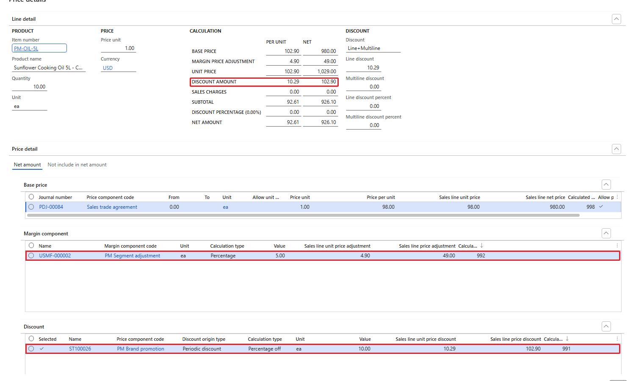Open the Not include in net amount tab
This screenshot has width=633, height=381.
[x=77, y=165]
